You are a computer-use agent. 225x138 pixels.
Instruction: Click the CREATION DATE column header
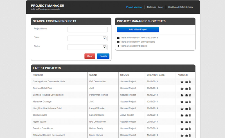click(156, 75)
